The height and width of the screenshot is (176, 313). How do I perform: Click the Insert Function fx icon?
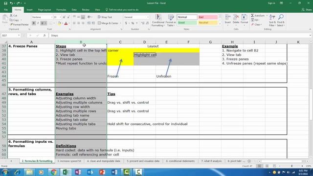click(x=45, y=36)
